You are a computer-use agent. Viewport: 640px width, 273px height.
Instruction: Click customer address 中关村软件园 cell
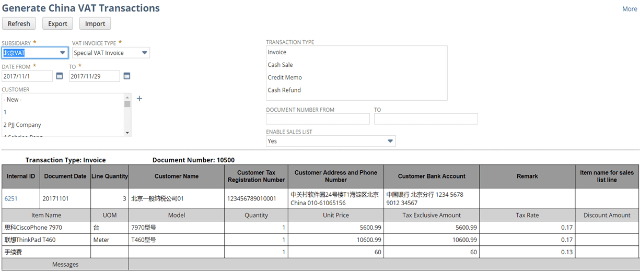point(336,199)
